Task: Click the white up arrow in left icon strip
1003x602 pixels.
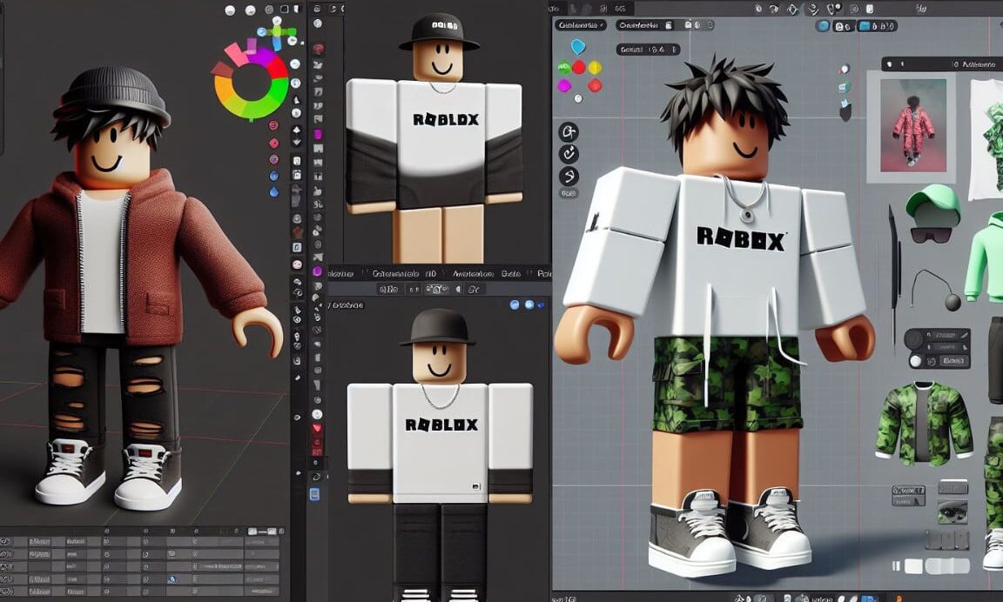Action: pyautogui.click(x=296, y=130)
